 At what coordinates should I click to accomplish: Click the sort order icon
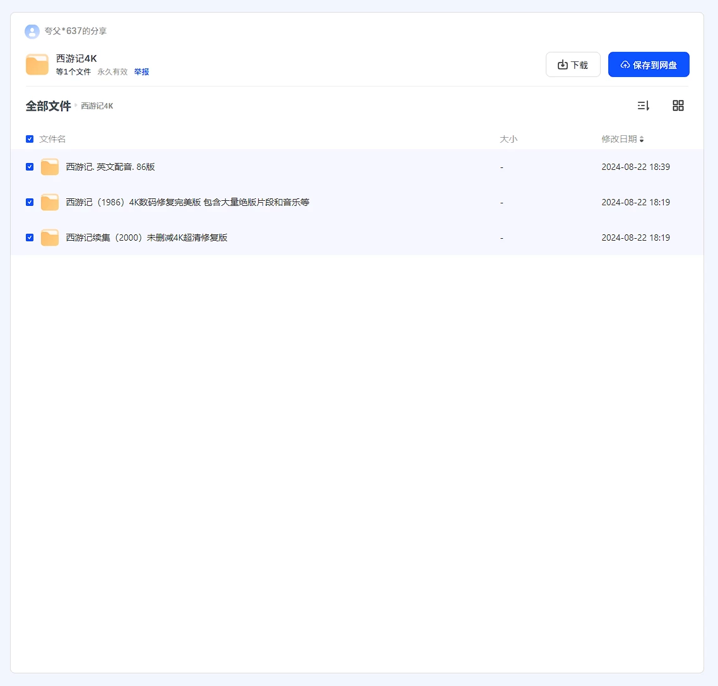(643, 105)
